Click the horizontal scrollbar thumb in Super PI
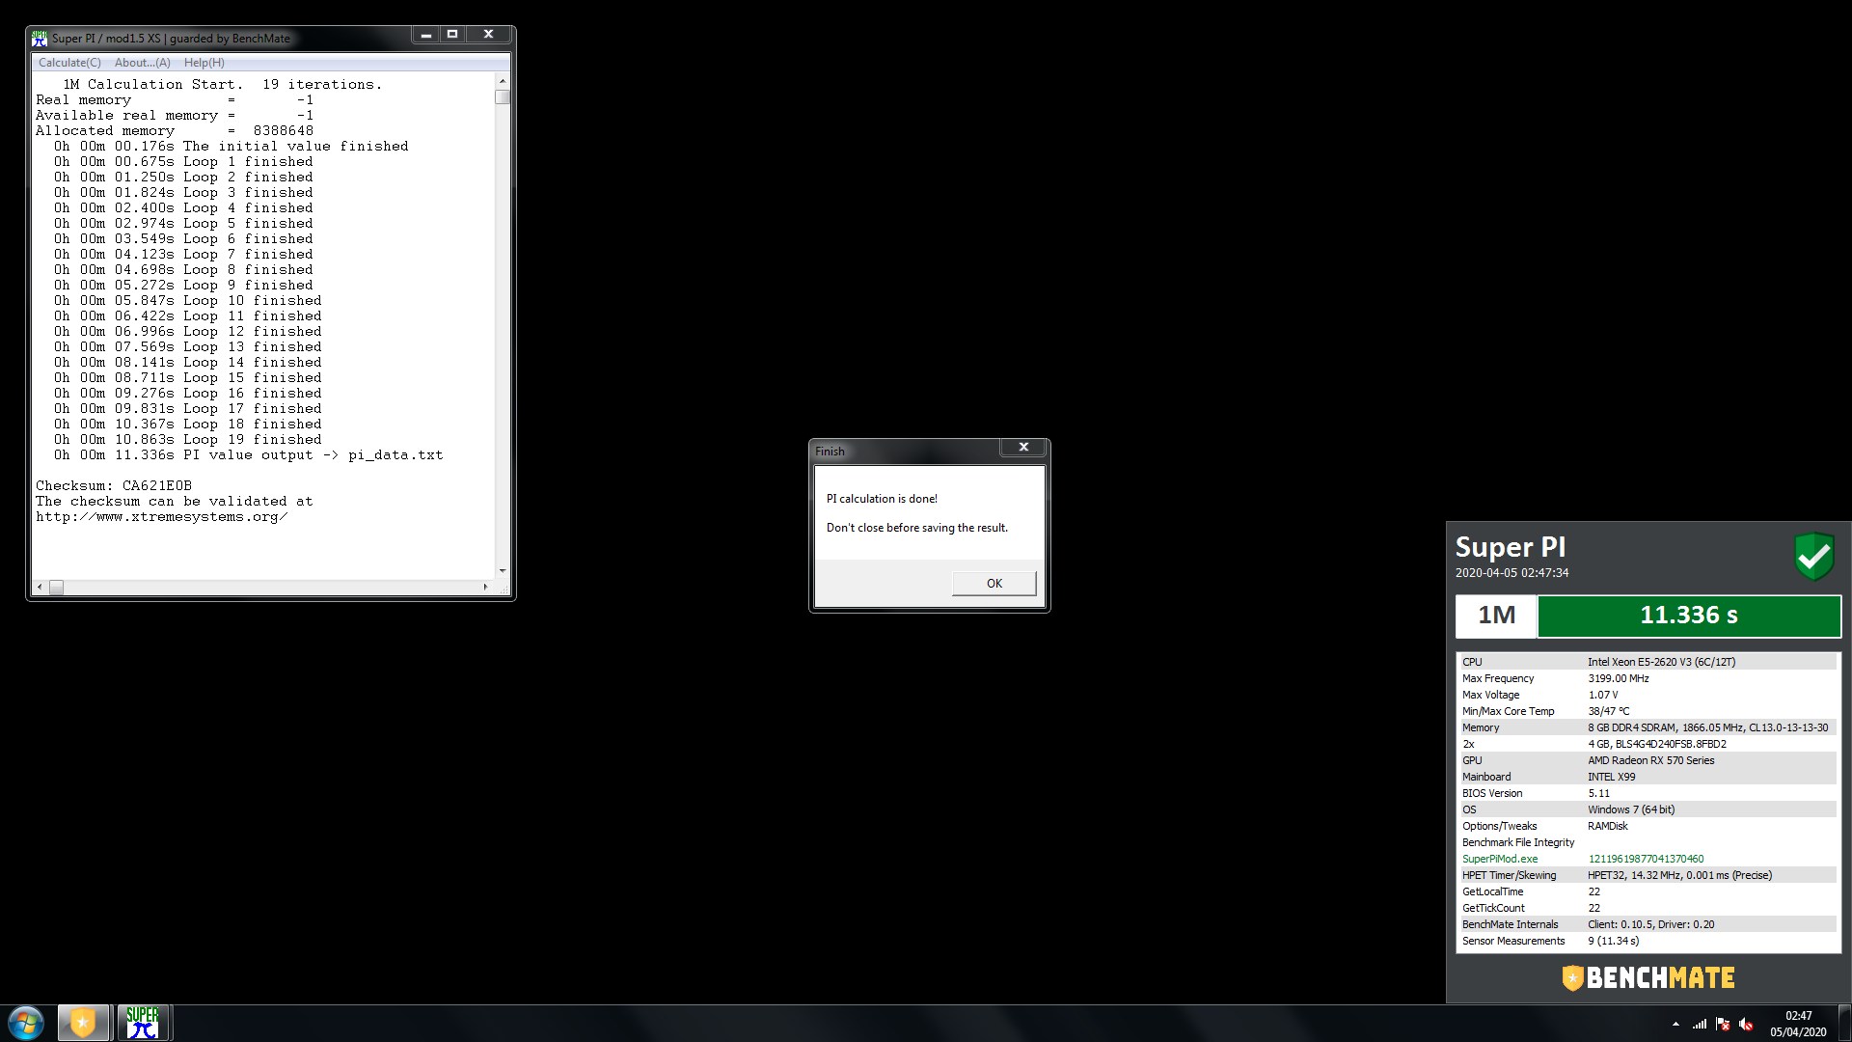1852x1042 pixels. tap(56, 587)
